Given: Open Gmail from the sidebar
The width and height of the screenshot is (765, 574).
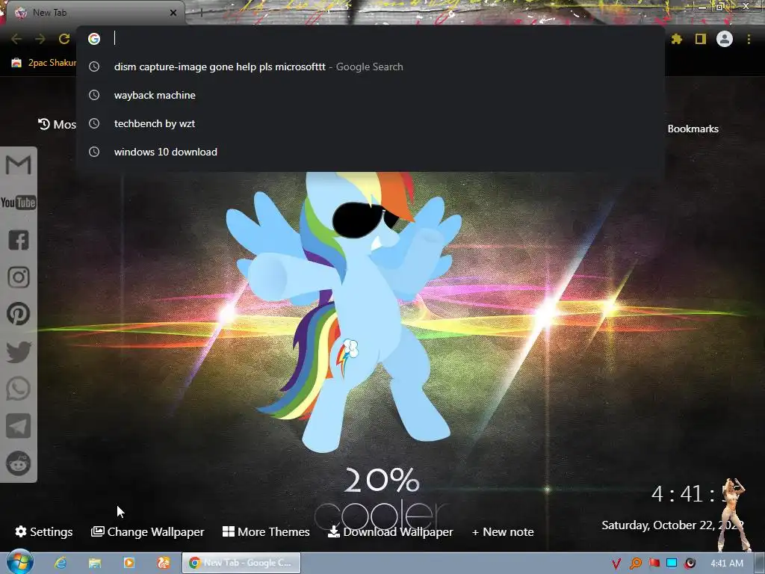Looking at the screenshot, I should click(19, 165).
